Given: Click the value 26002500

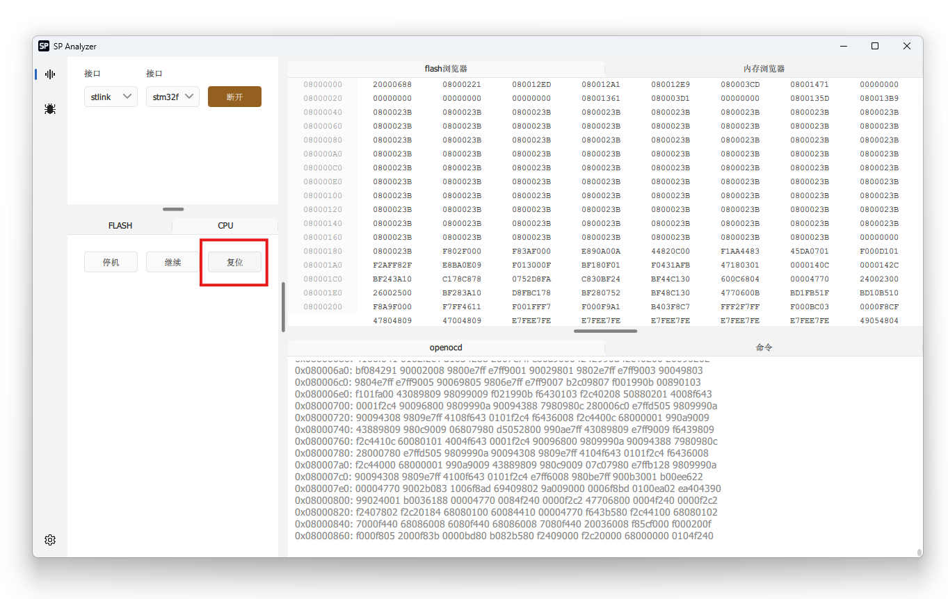Looking at the screenshot, I should (392, 293).
